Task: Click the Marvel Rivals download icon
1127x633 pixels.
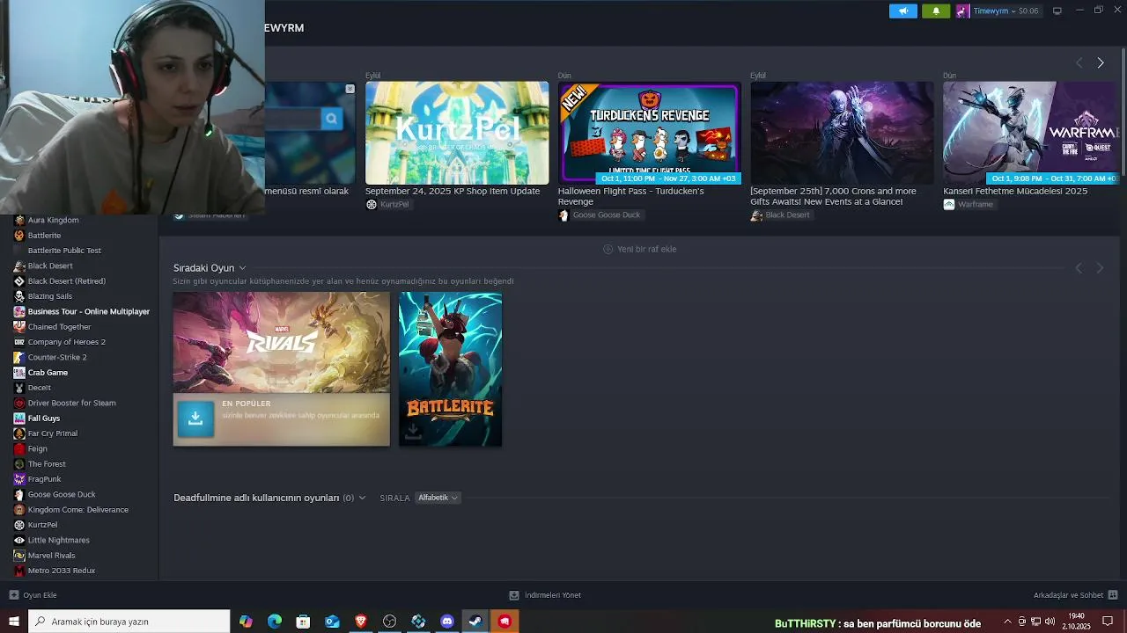Action: point(195,418)
